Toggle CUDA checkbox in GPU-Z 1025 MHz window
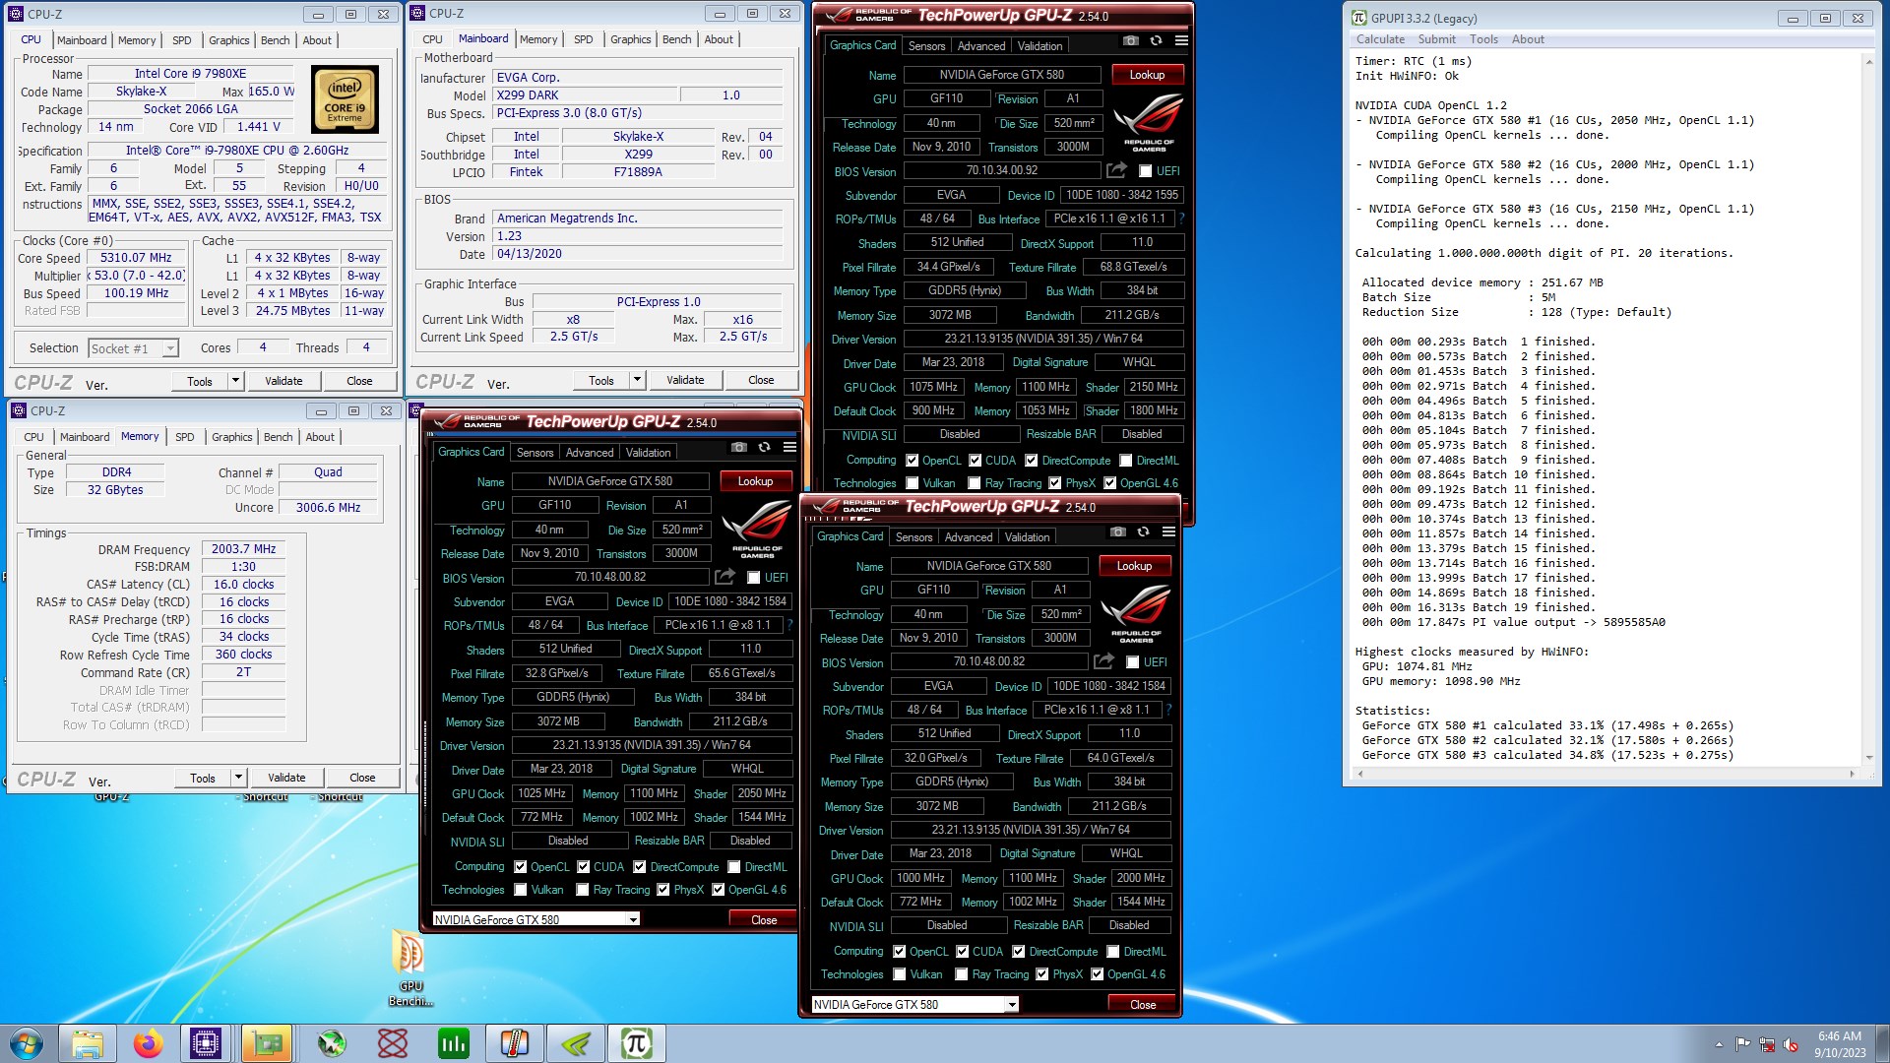The image size is (1890, 1063). (584, 867)
